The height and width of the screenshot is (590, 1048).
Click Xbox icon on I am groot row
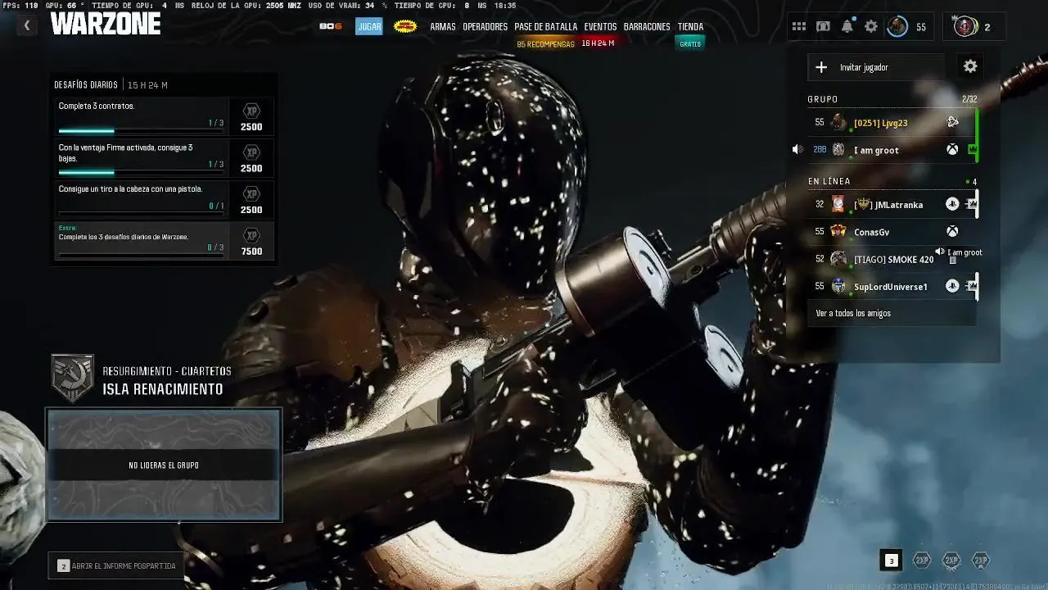click(952, 150)
